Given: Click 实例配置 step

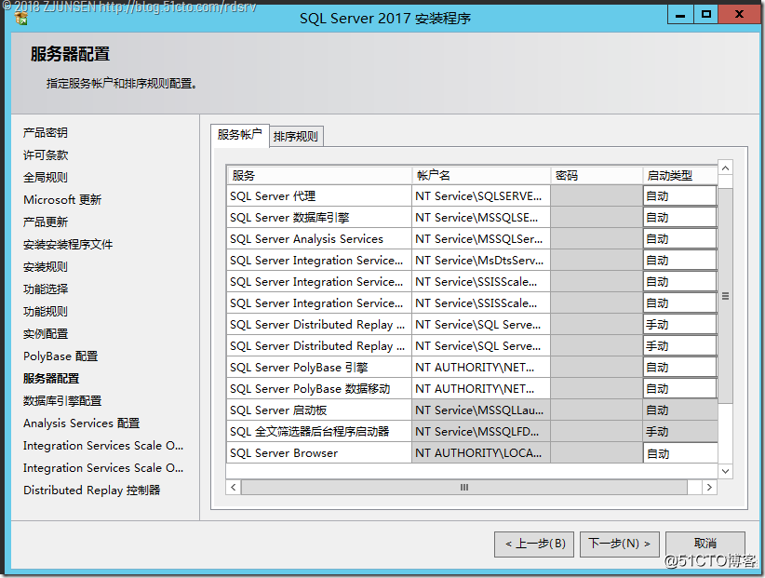Looking at the screenshot, I should [46, 334].
